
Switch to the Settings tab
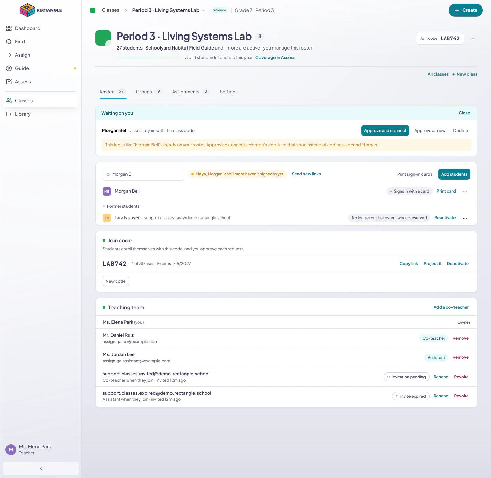point(228,92)
